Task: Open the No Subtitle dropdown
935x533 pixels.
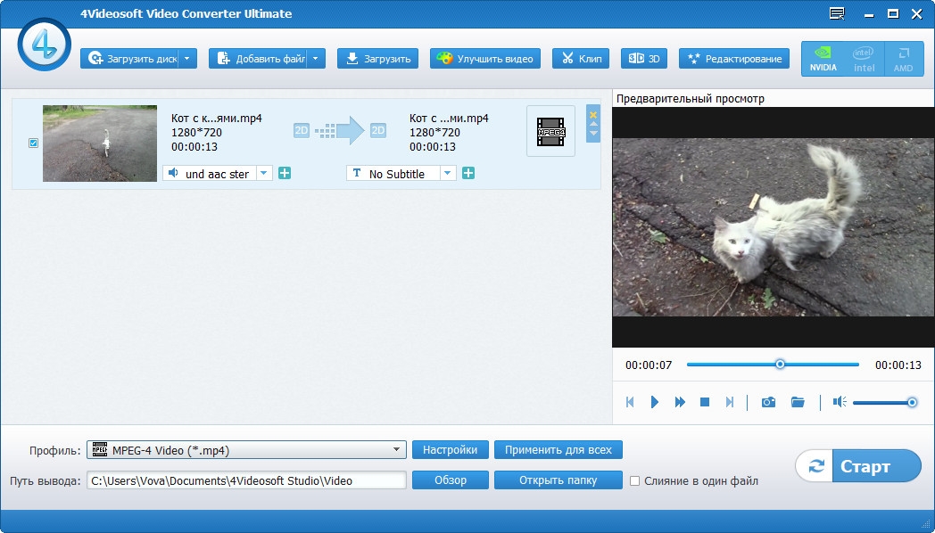Action: pos(448,174)
